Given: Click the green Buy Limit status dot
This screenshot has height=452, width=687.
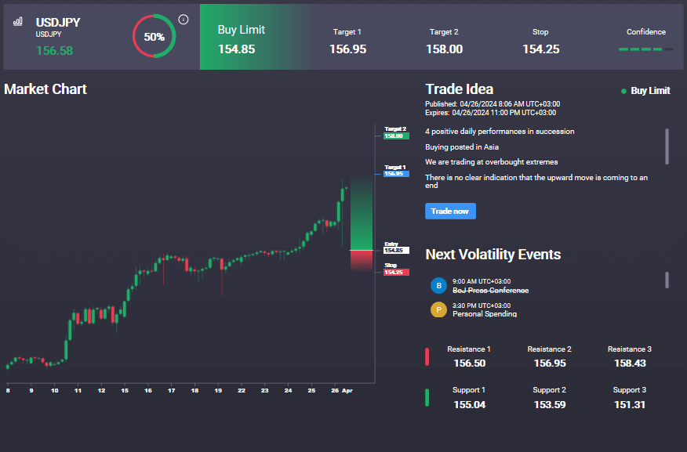Looking at the screenshot, I should tap(623, 91).
